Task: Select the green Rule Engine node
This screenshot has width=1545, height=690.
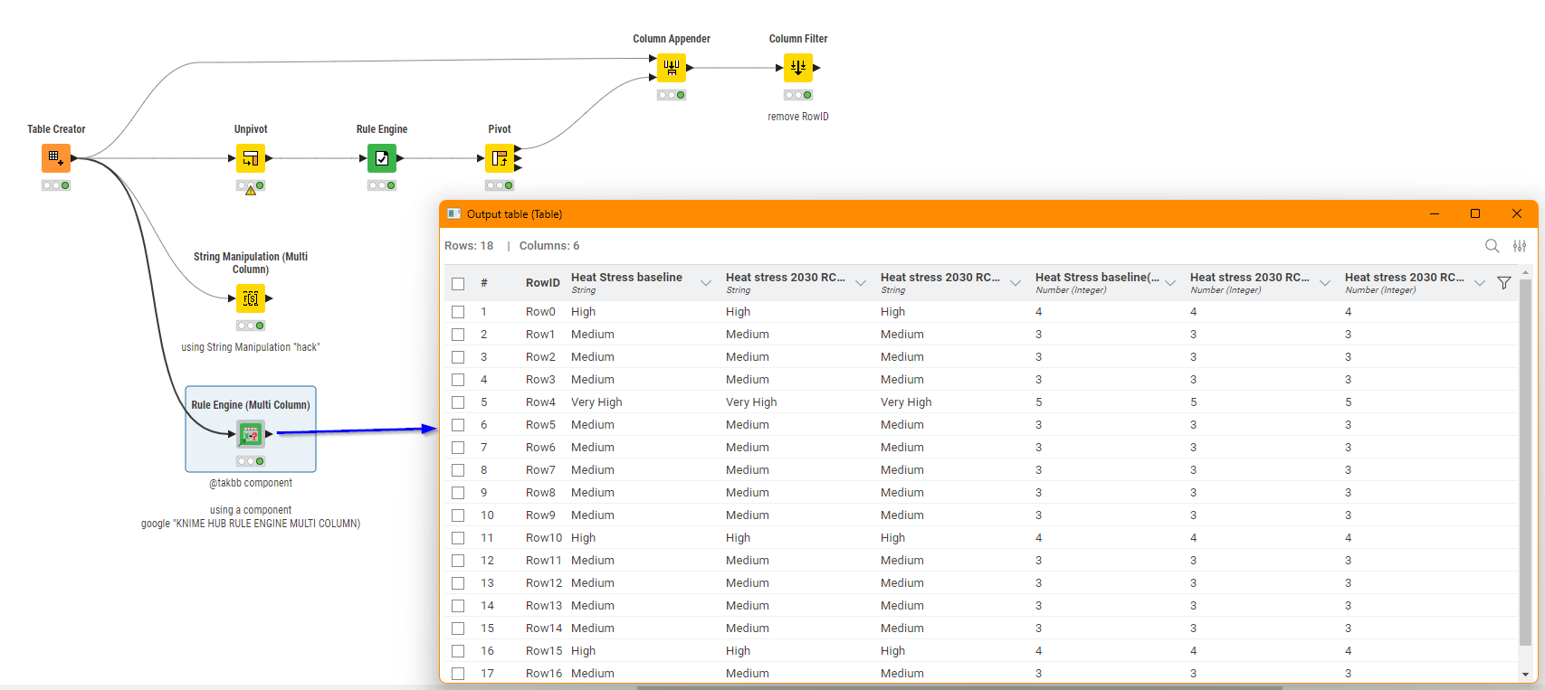Action: click(381, 158)
